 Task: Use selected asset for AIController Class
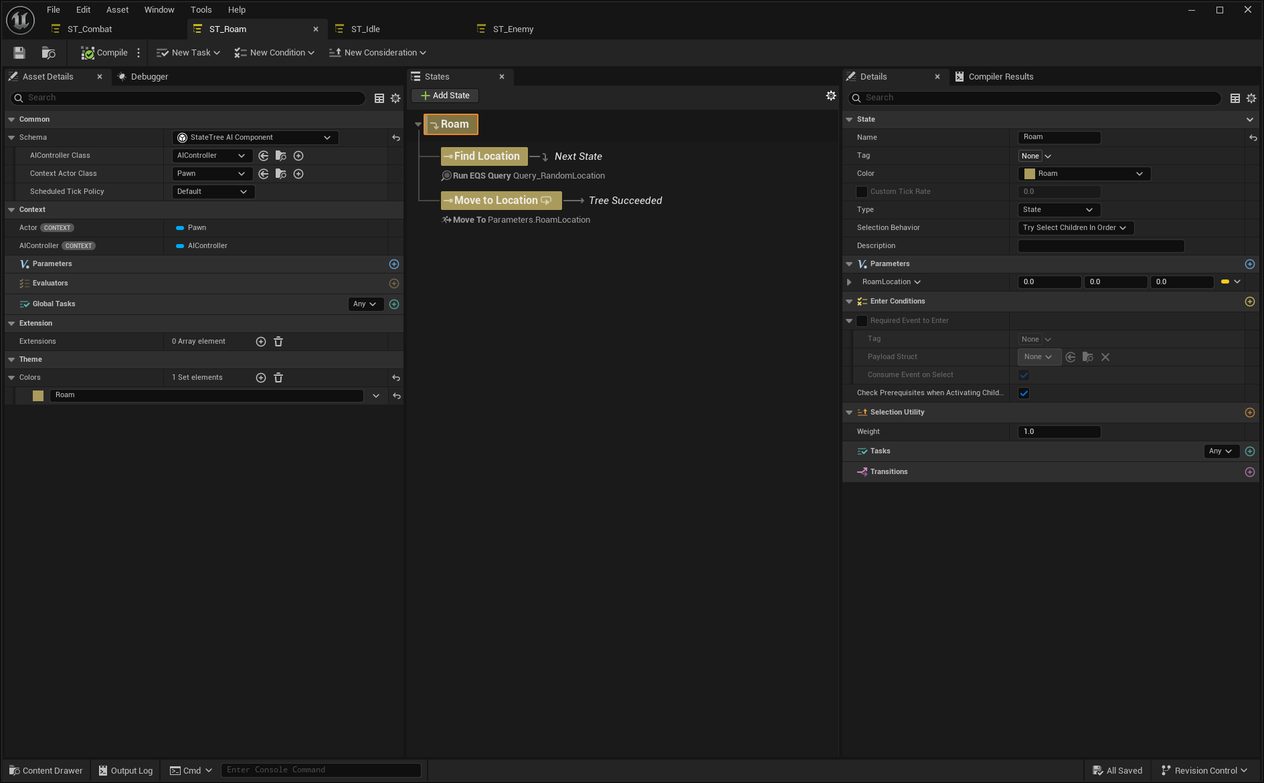point(264,155)
